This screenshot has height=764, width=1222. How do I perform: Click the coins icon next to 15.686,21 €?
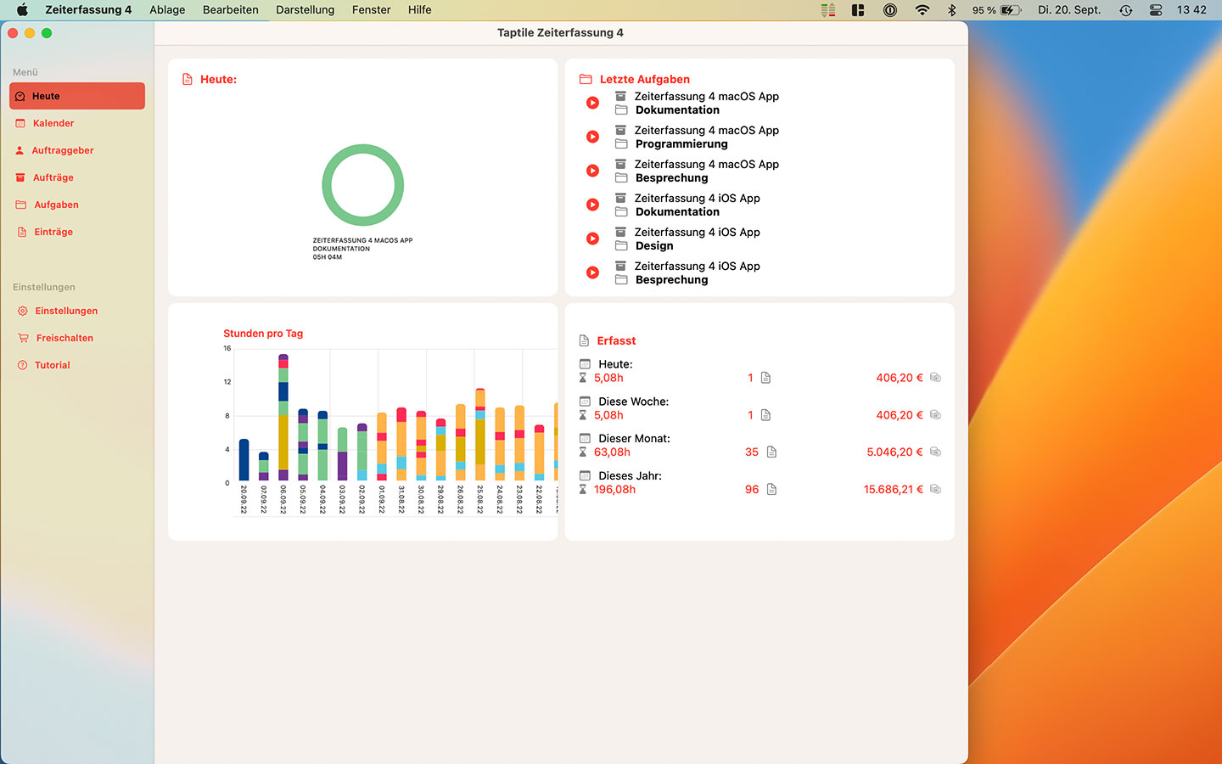tap(935, 490)
